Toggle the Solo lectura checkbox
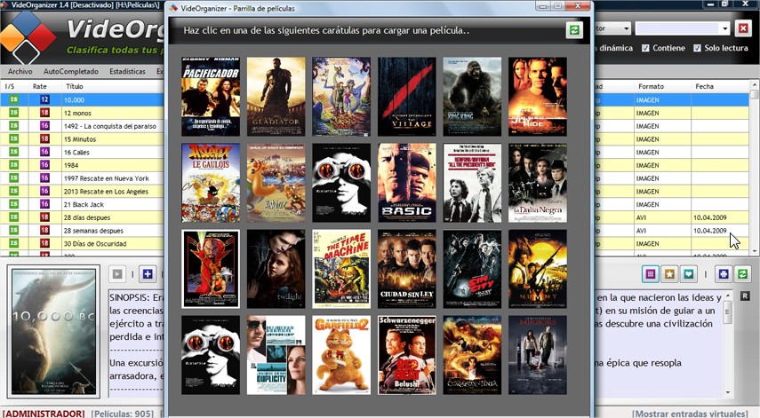 pos(697,48)
